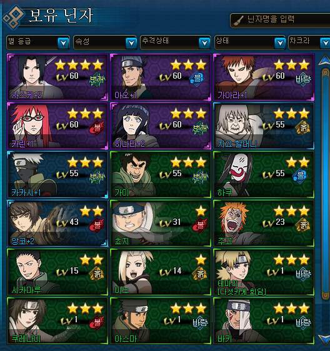The image size is (330, 351).
Task: Expand the 속성 attribute filter dropdown
Action: point(105,42)
